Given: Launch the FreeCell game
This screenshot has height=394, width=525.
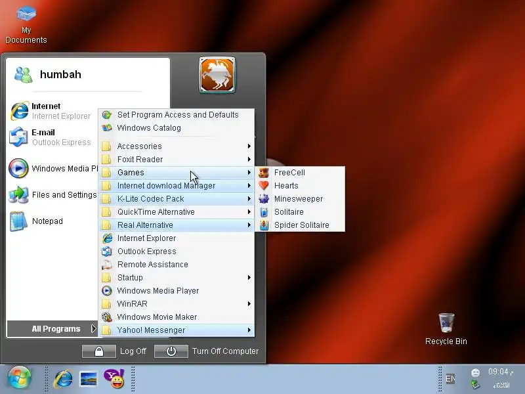Looking at the screenshot, I should coord(301,173).
